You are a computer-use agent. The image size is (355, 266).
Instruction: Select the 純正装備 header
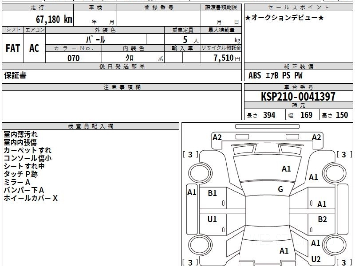click(299, 66)
